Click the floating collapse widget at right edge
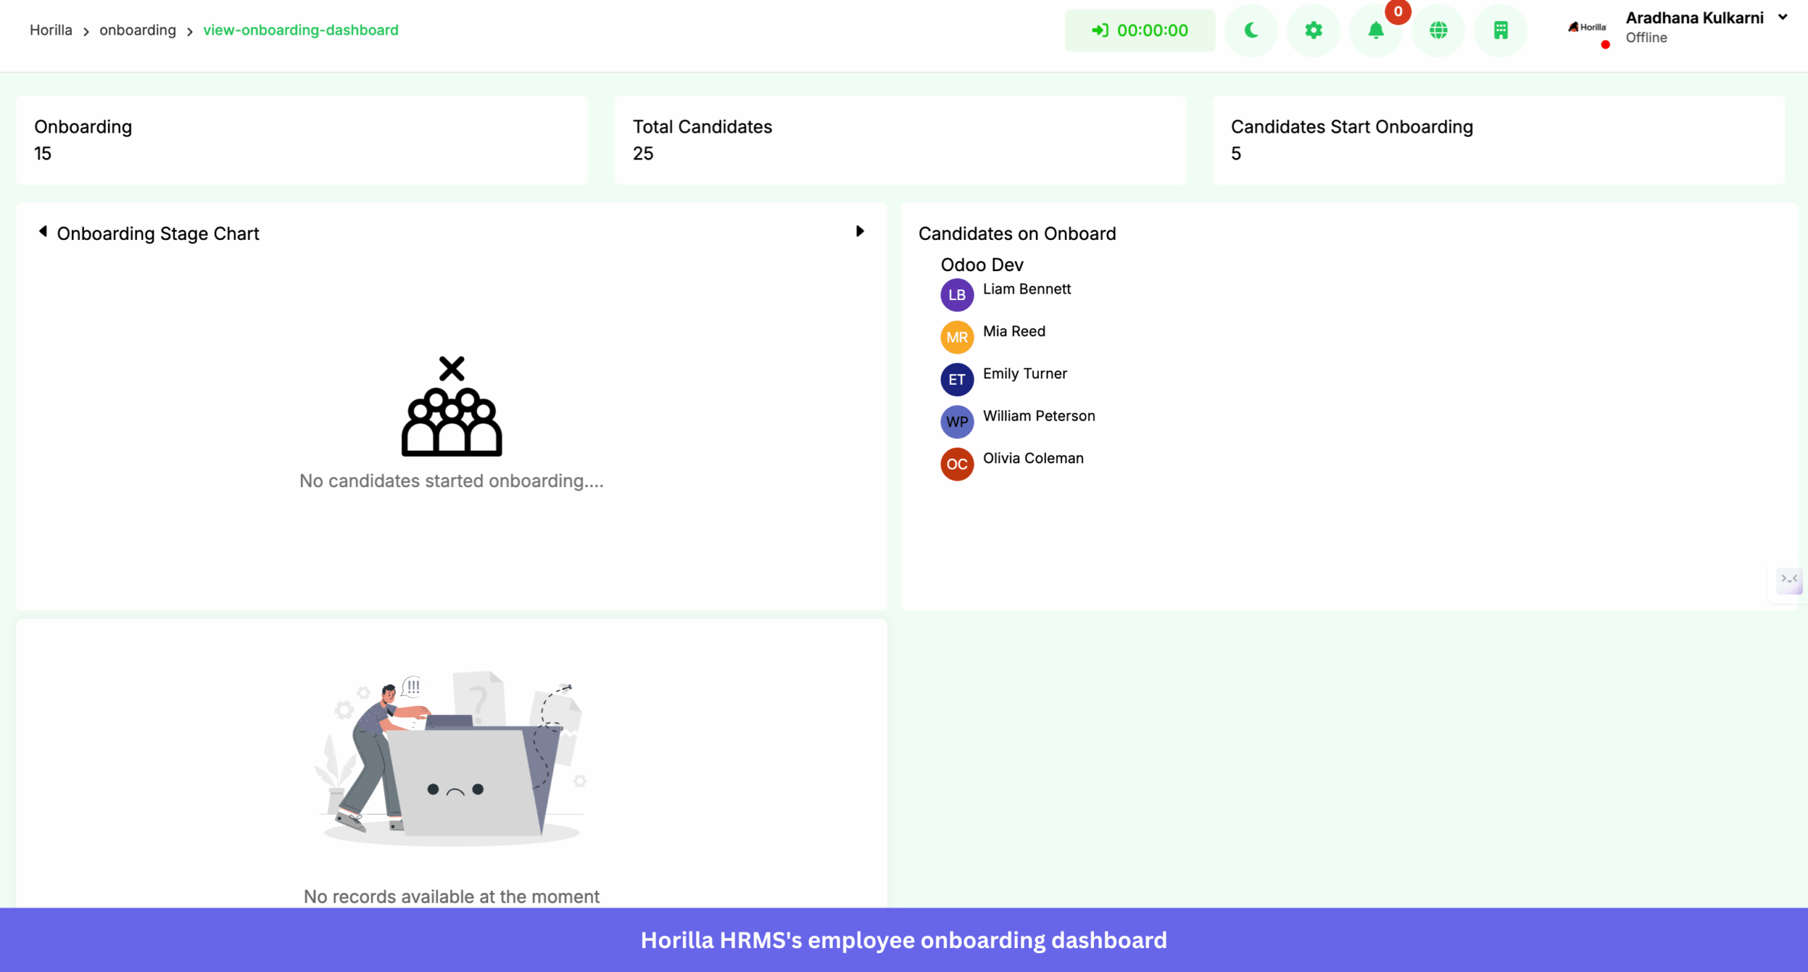The height and width of the screenshot is (972, 1808). 1789,580
